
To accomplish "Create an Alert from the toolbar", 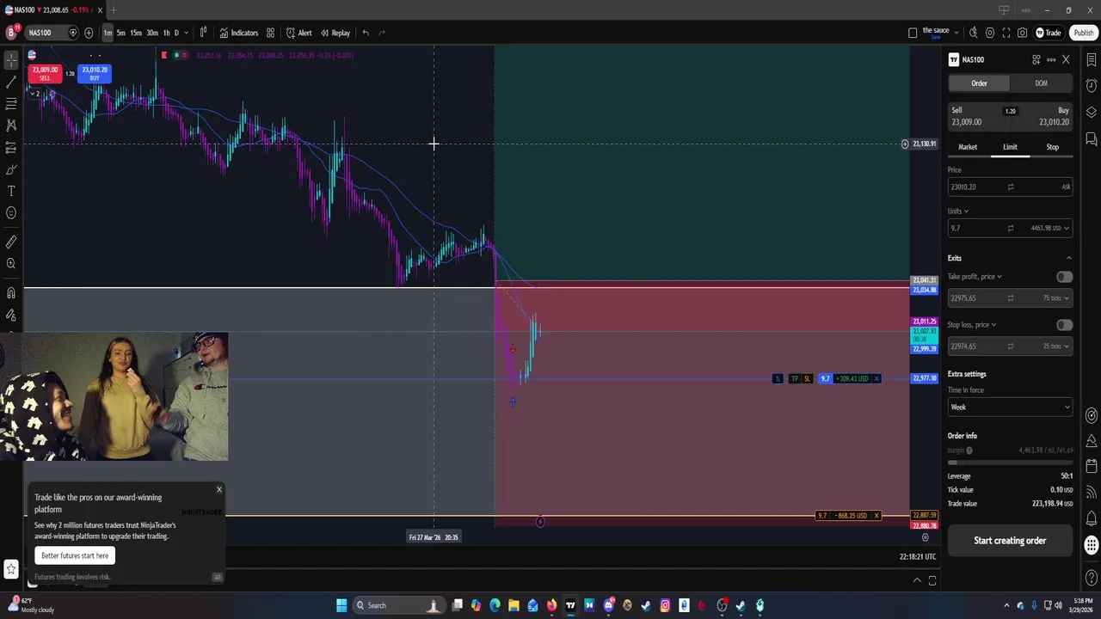I will click(298, 33).
